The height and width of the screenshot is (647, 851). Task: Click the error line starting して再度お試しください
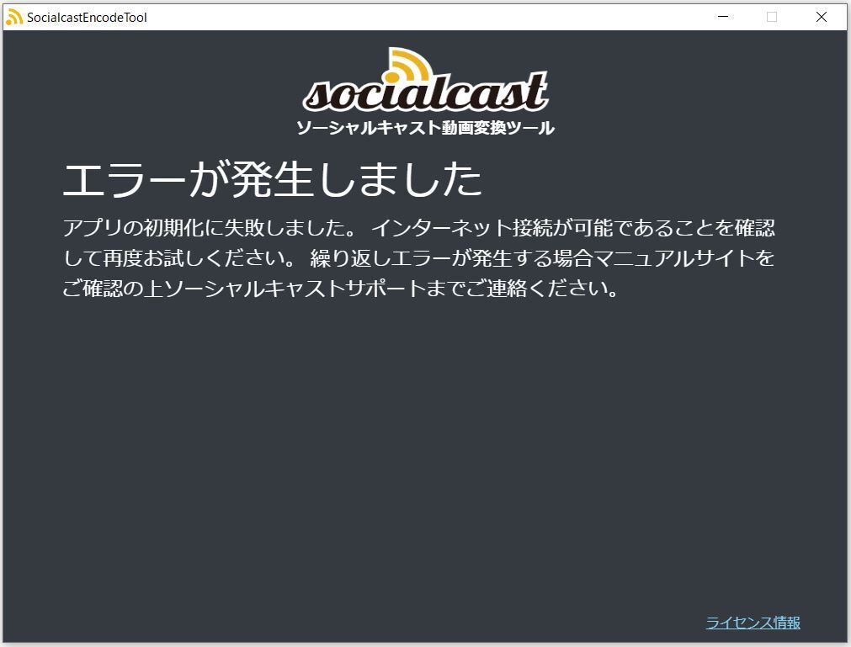coord(418,258)
